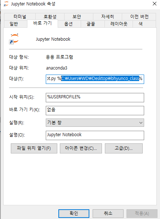Image resolution: width=160 pixels, height=219 pixels.
Task: Switch to the 글꼴 tab
Action: pos(91,24)
